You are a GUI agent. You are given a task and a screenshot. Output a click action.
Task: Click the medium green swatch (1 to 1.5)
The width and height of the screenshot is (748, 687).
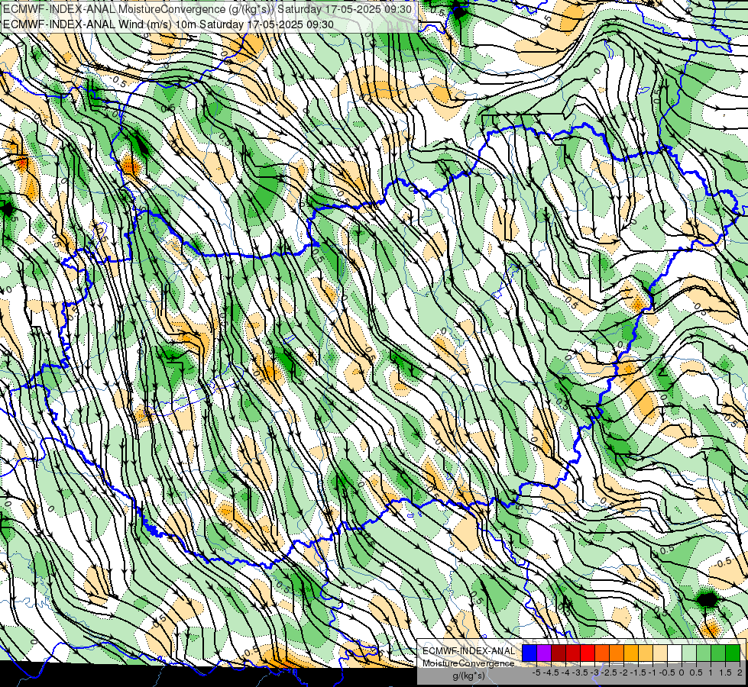718,653
